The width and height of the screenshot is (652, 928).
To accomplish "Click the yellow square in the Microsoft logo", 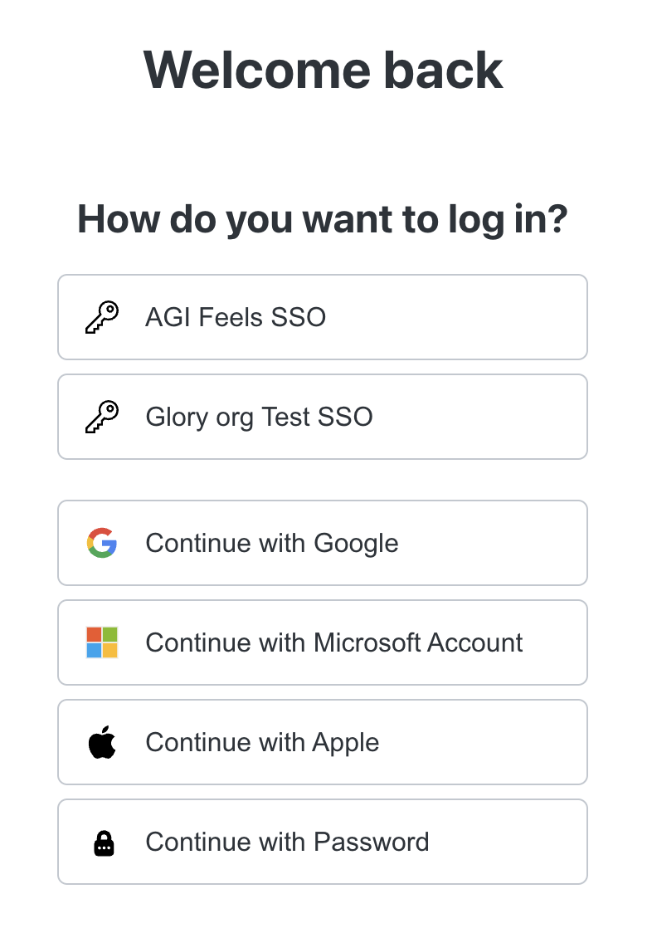I will click(109, 650).
